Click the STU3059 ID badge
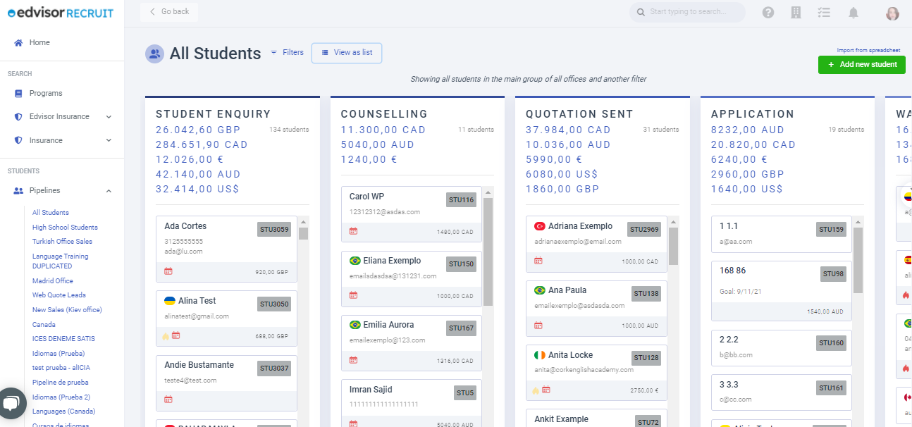This screenshot has width=912, height=427. click(274, 229)
